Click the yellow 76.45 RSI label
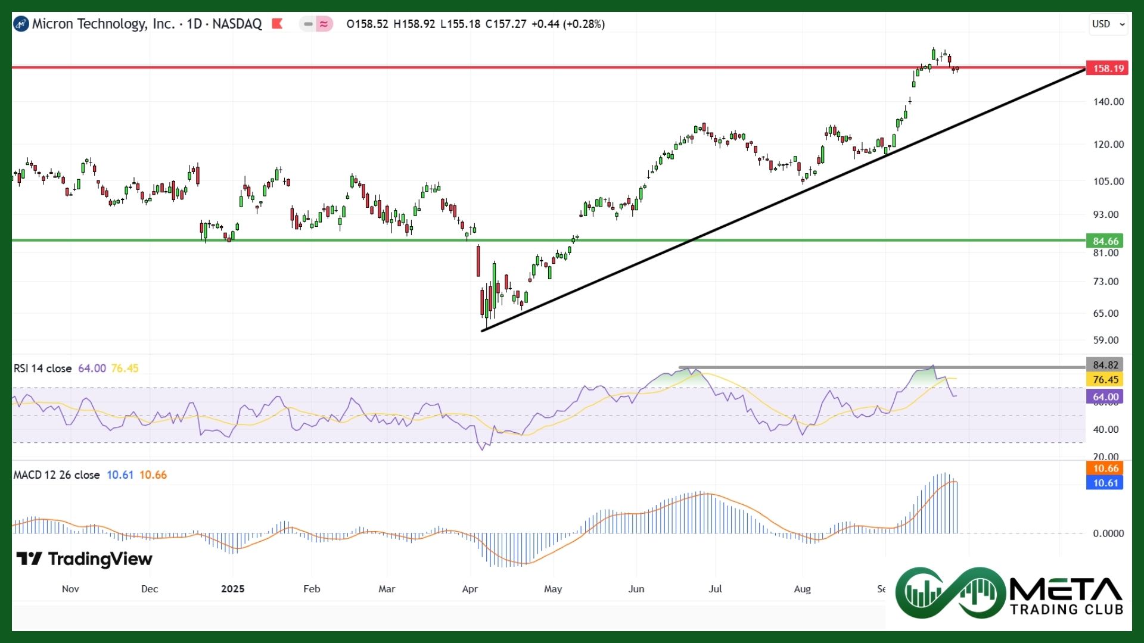 (1105, 380)
